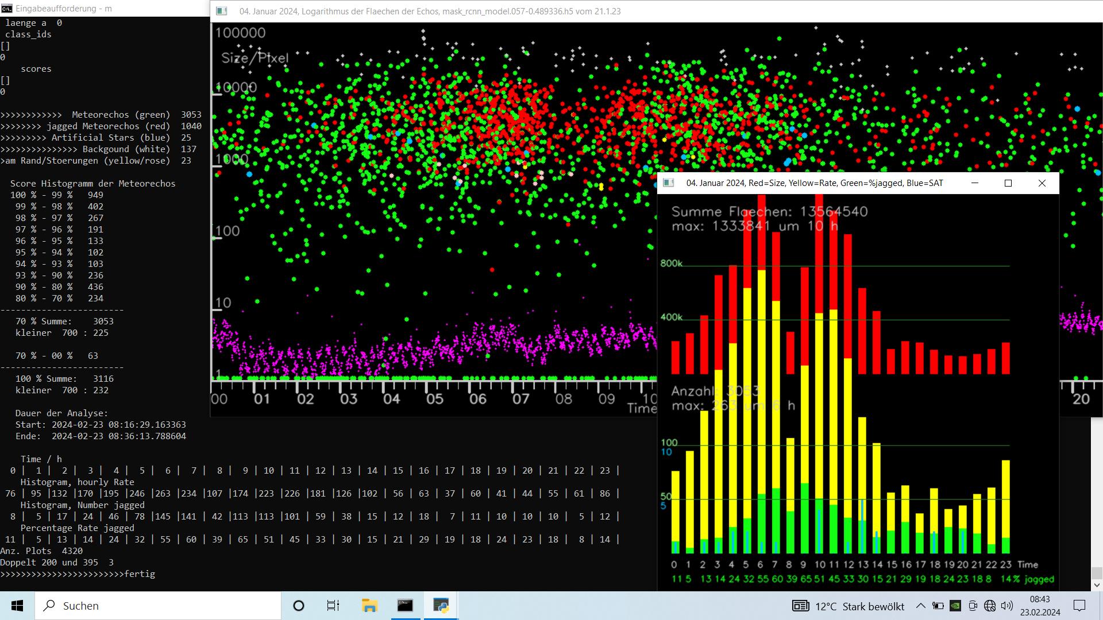
Task: Type in the Suchen search box
Action: tap(167, 606)
